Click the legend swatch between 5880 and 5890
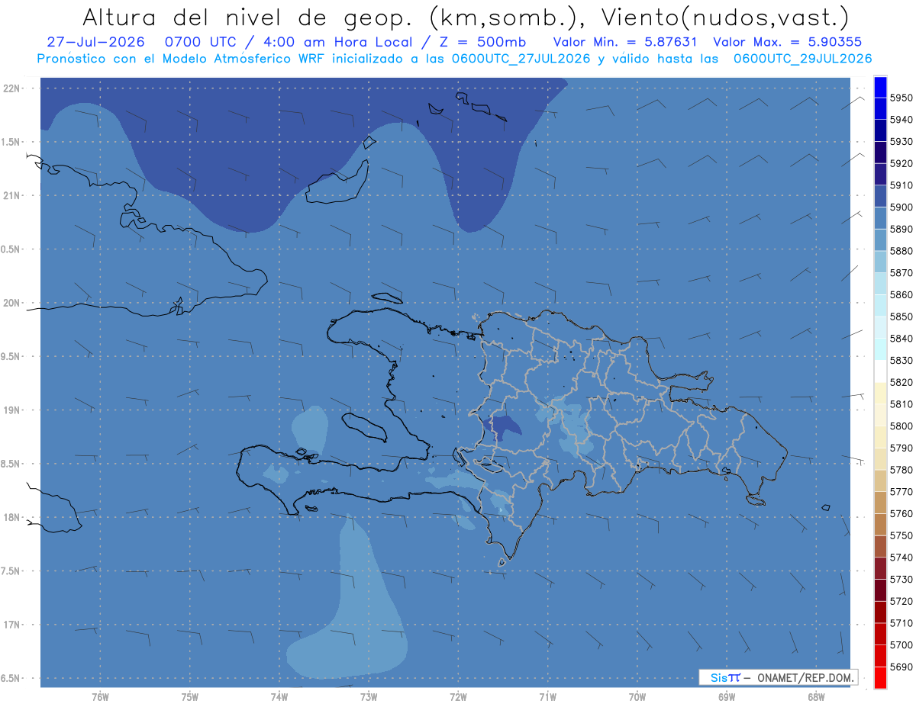The height and width of the screenshot is (707, 916). pyautogui.click(x=880, y=239)
